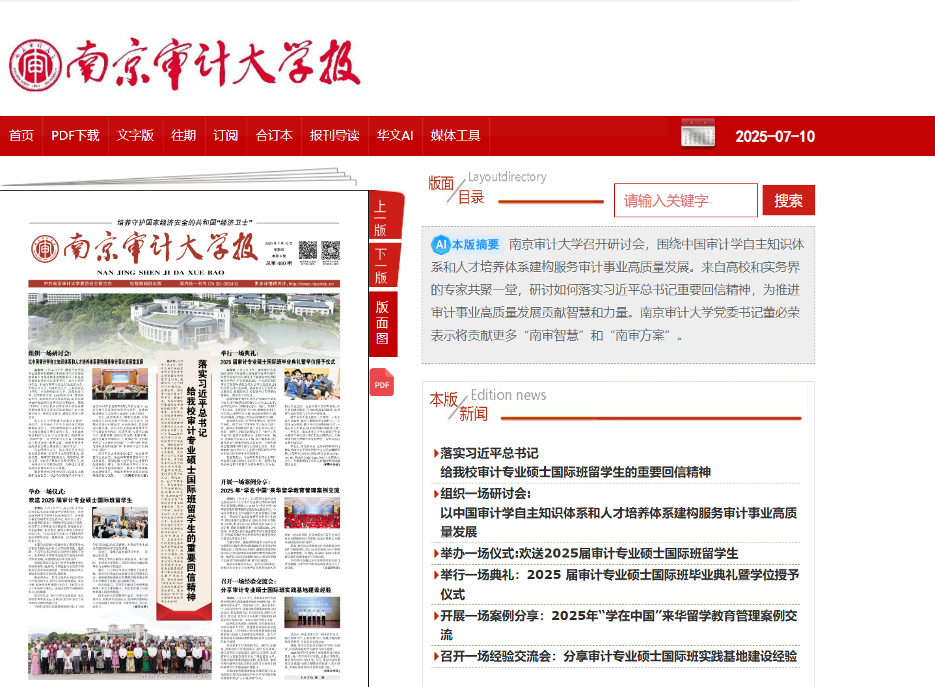
Task: Click the red PDF download icon
Action: [x=381, y=383]
